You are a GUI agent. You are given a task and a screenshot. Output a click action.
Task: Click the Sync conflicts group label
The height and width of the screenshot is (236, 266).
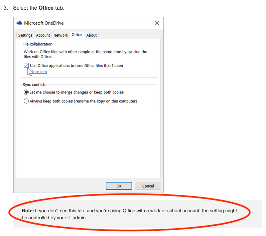(x=34, y=85)
